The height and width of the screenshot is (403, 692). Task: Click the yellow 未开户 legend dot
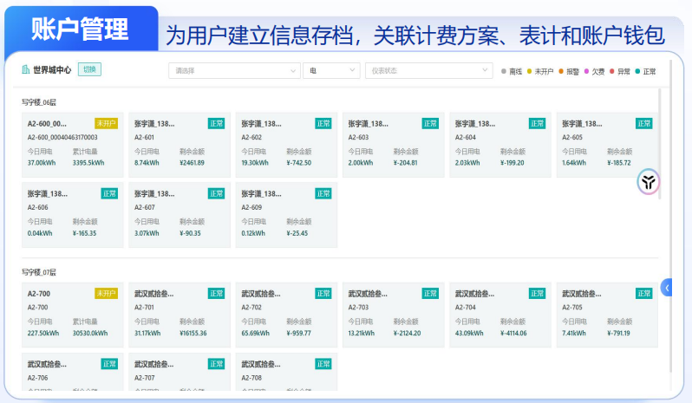click(x=530, y=71)
